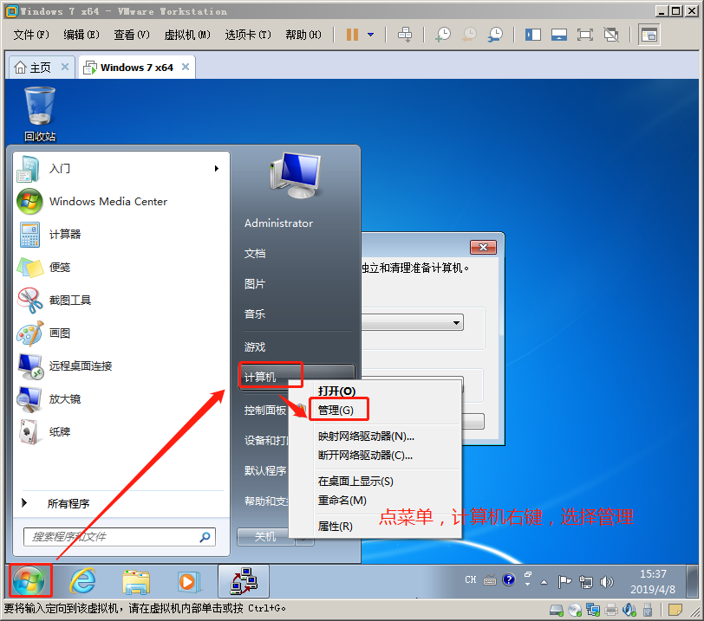Take a snapshot using the toolbar icon

443,35
